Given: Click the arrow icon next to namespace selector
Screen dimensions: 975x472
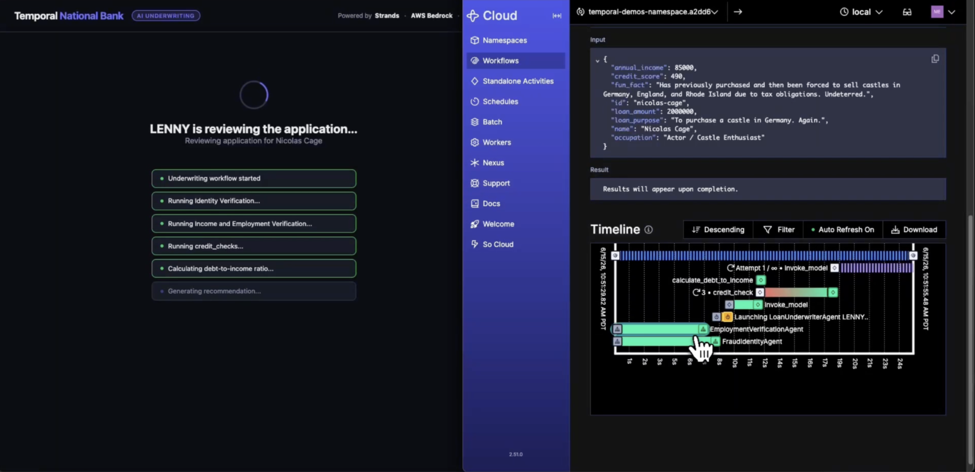Looking at the screenshot, I should click(x=738, y=12).
